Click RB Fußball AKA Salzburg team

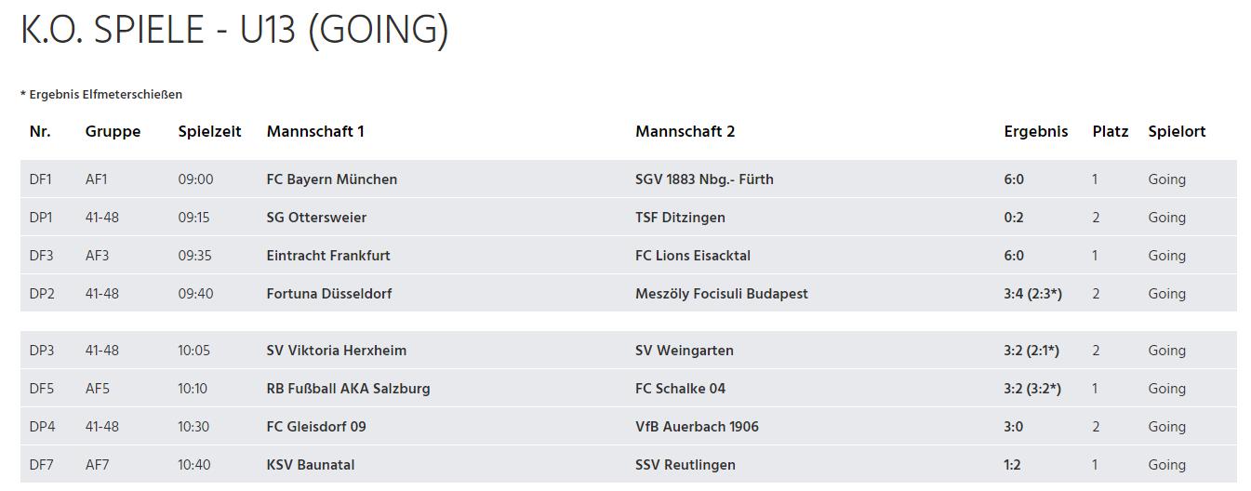(348, 389)
